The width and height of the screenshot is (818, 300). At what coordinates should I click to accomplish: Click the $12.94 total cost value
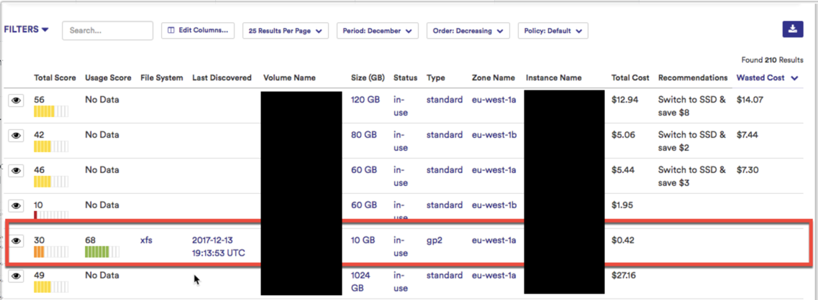pos(625,100)
